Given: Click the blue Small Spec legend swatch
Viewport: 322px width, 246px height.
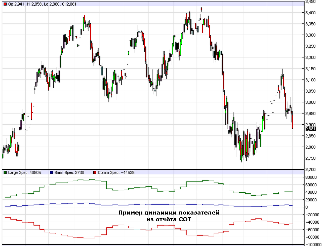Looking at the screenshot, I should click(x=52, y=172).
